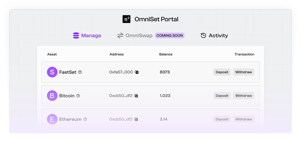Switch to the Manage tab

coord(87,35)
